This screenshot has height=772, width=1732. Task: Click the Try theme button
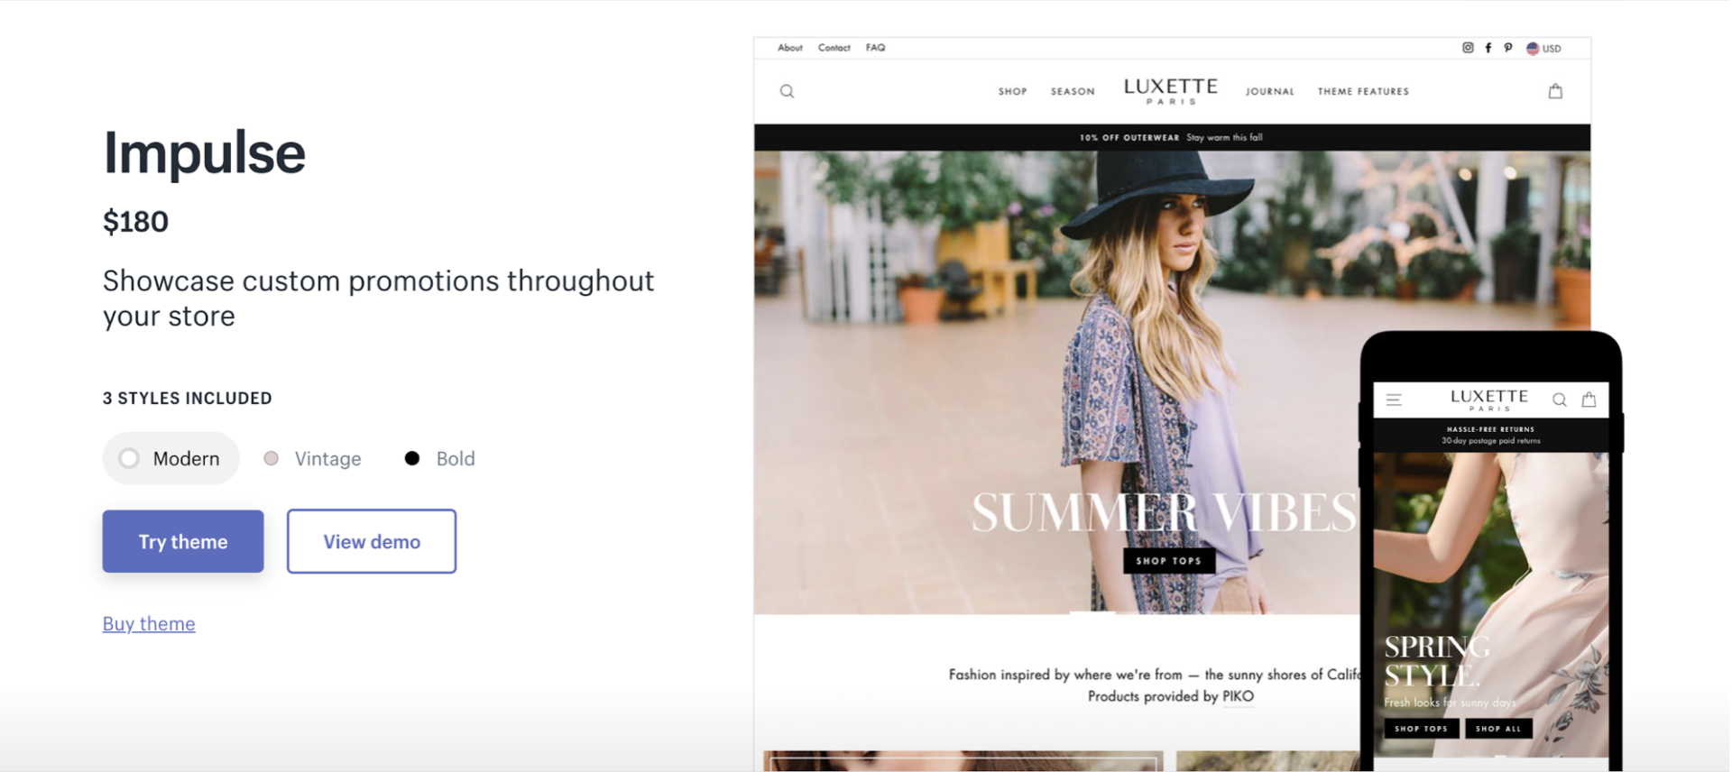[183, 541]
